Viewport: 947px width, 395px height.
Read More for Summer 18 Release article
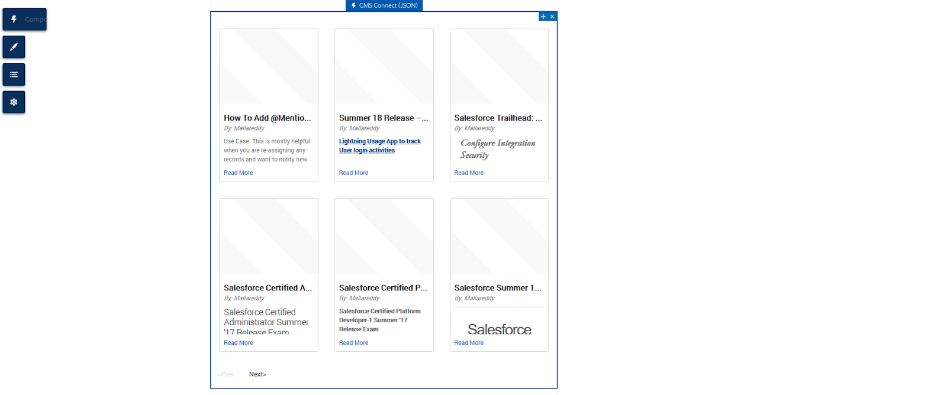(353, 173)
